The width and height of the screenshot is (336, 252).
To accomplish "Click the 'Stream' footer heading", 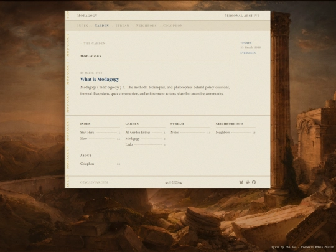I will tap(177, 124).
